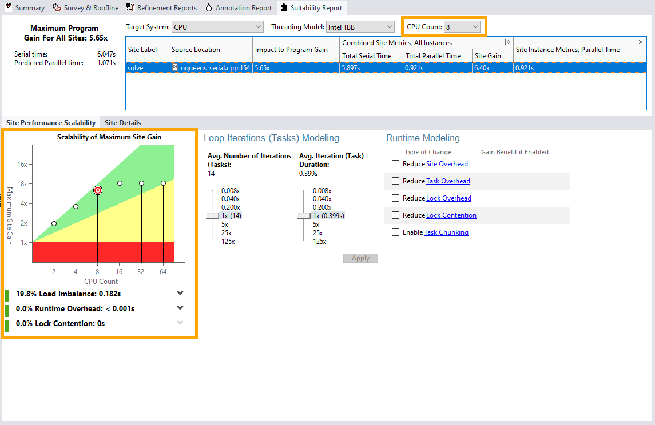655x425 pixels.
Task: Expand the Load Imbalance details chevron
Action: coord(180,294)
